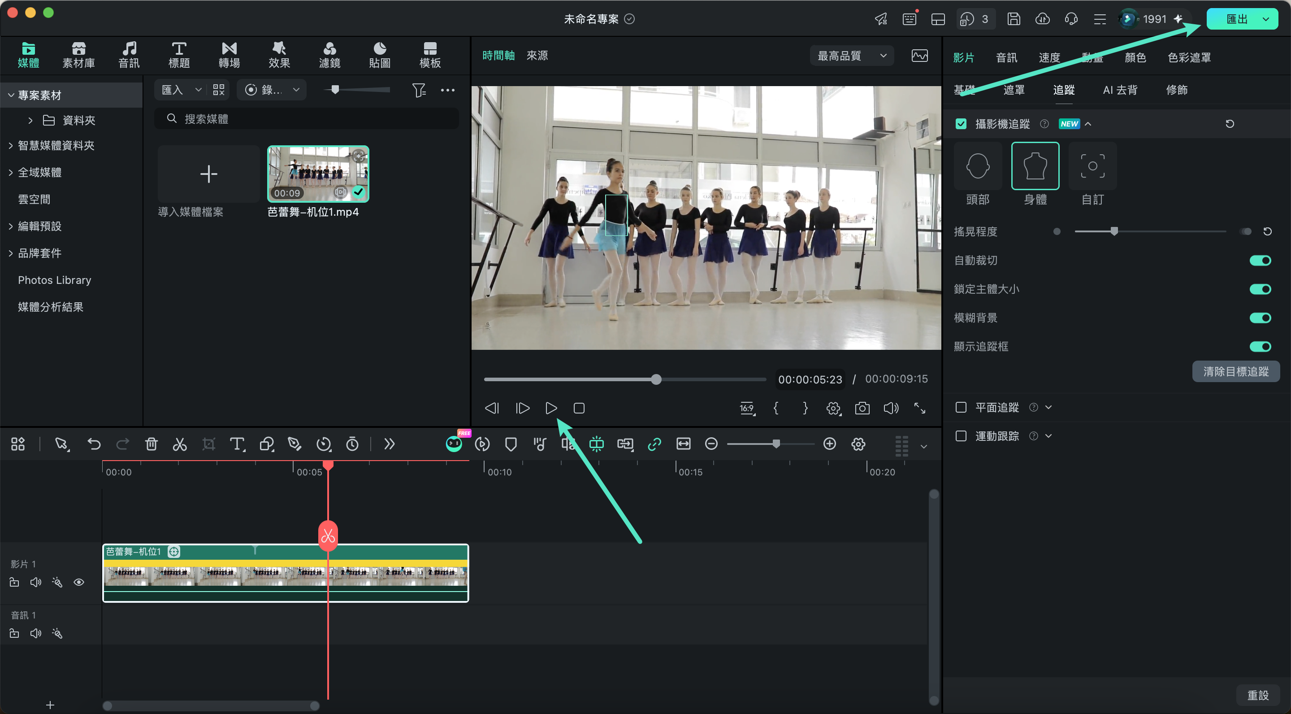Open the highest quality dropdown
The height and width of the screenshot is (714, 1291).
(852, 56)
